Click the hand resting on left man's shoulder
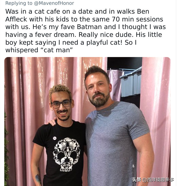The image size is (178, 186). click(52, 122)
